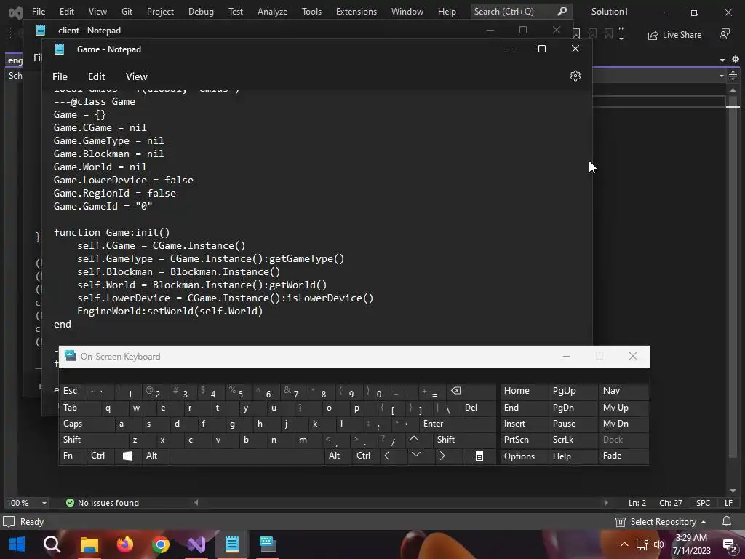Open taskbar Search icon

pos(52,544)
